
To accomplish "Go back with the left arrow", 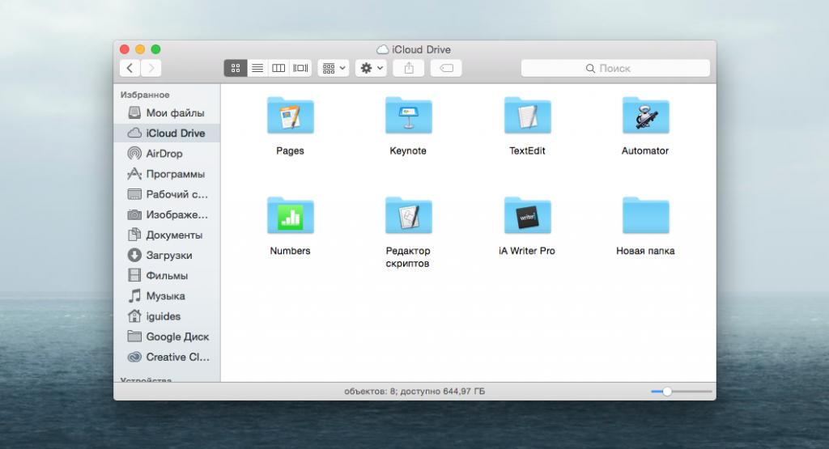I will pos(130,68).
